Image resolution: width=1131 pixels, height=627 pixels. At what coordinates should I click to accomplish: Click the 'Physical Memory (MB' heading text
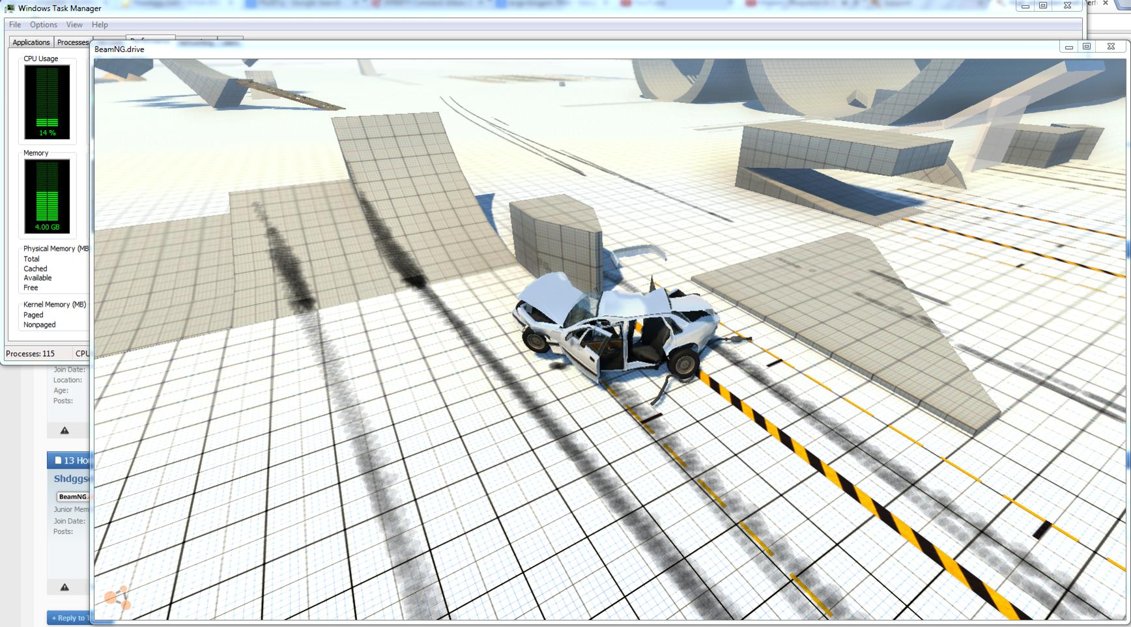click(x=56, y=249)
